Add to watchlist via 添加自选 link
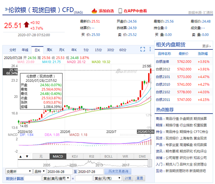Screen dimensions: 215x184 click(x=106, y=11)
